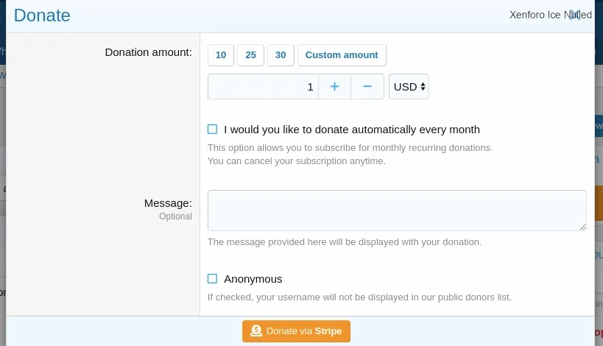Focus the donation amount number field
The image size is (603, 346).
click(263, 87)
